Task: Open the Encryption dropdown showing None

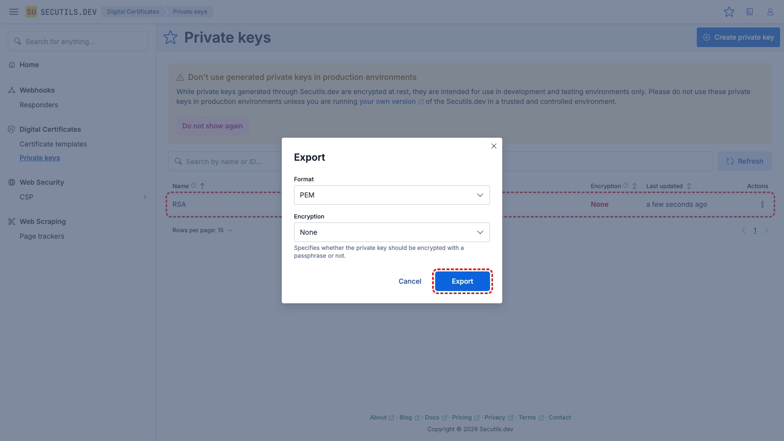Action: 392,232
